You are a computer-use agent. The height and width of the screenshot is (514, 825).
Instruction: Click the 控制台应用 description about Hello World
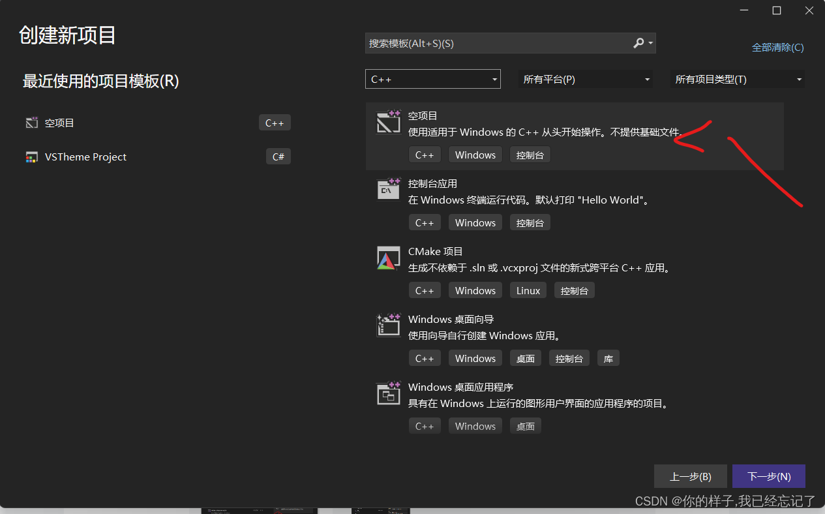pyautogui.click(x=530, y=200)
